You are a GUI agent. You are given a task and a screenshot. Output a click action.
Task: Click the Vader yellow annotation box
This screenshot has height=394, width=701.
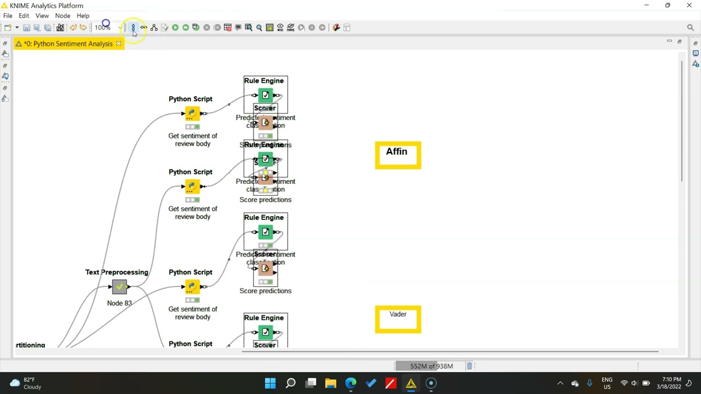tap(398, 320)
